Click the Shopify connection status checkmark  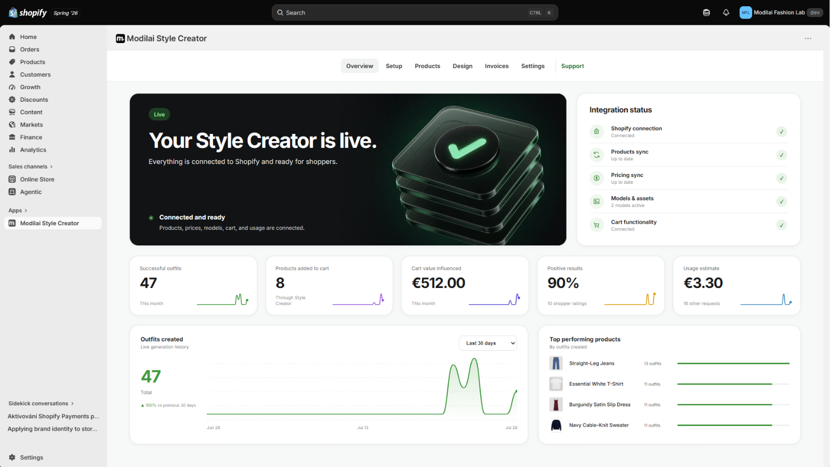coord(782,131)
